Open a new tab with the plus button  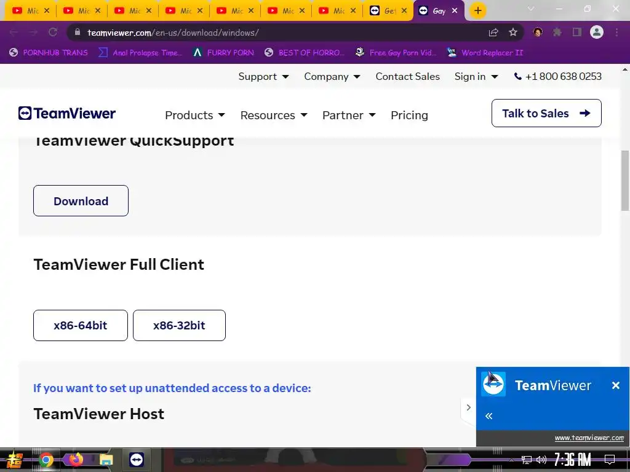point(477,10)
